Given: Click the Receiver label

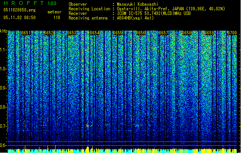Looking at the screenshot, I should [78, 13].
